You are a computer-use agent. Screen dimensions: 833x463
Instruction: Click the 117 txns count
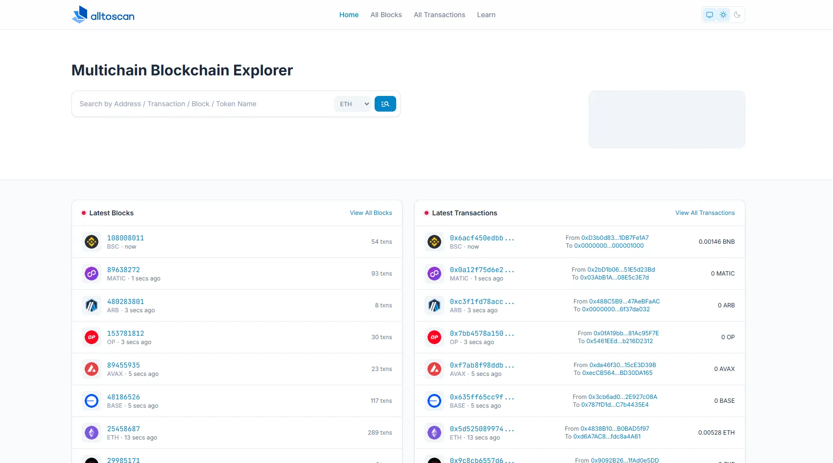[x=381, y=401]
